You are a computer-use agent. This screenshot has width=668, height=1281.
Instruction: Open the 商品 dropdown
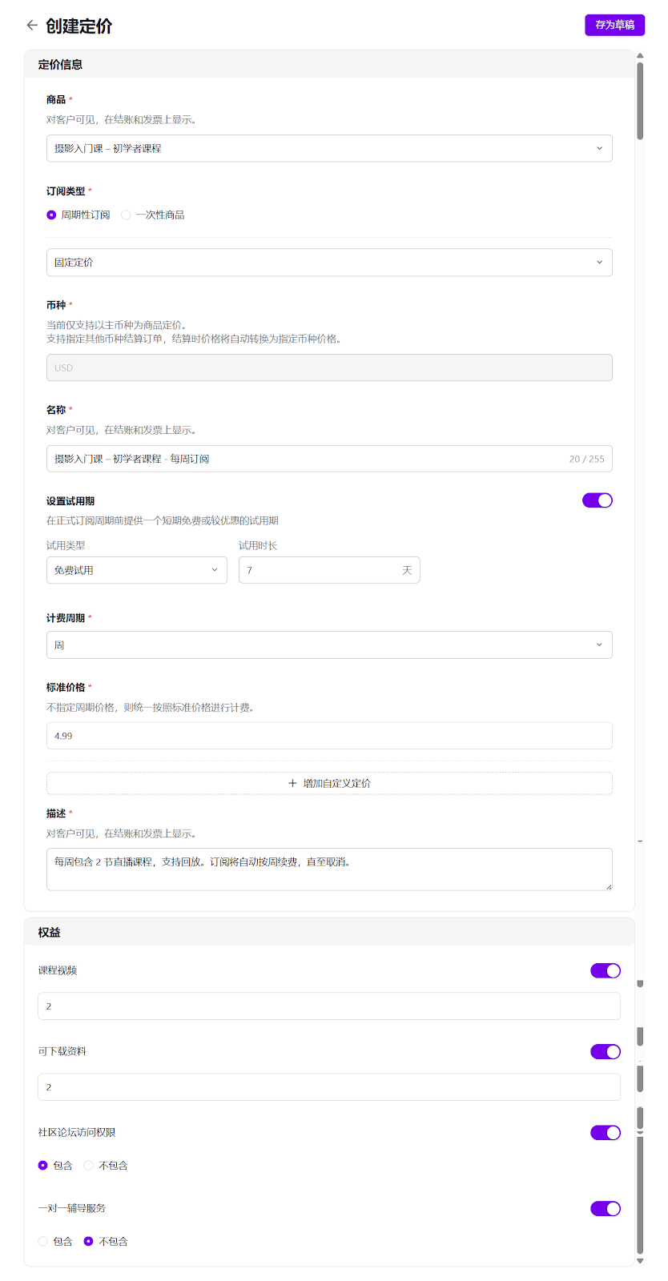pyautogui.click(x=328, y=148)
